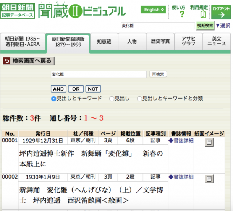Expand the ▼選択 dropdown
The height and width of the screenshot is (211, 233).
click(223, 26)
